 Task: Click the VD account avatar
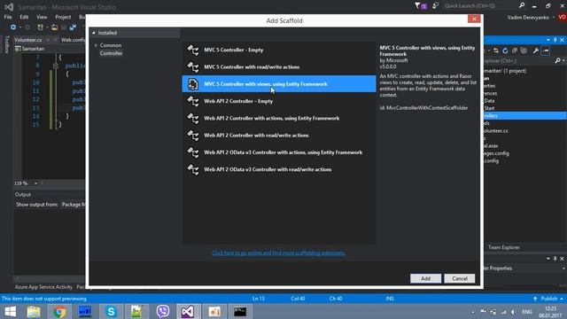[562, 18]
